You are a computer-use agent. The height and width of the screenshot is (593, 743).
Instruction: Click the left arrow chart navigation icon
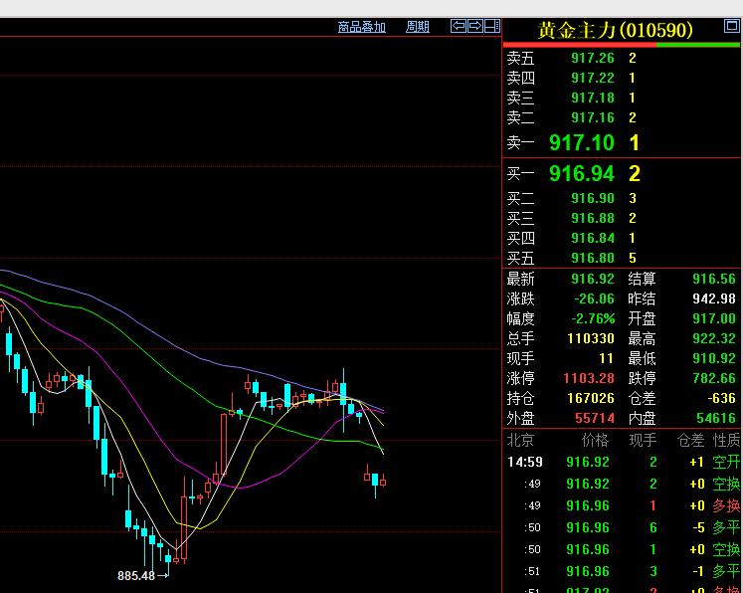(x=459, y=26)
